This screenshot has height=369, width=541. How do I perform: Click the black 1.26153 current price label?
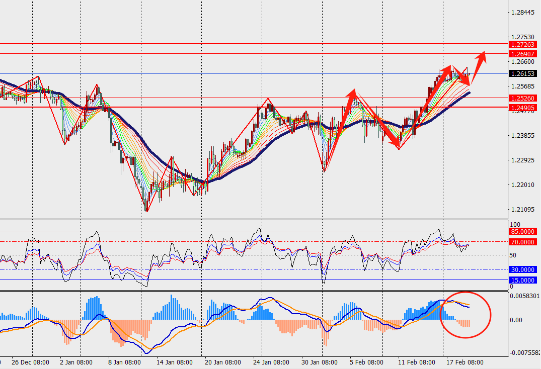tap(522, 73)
